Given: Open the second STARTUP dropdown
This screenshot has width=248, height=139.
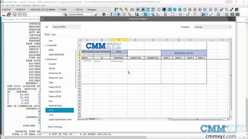Looking at the screenshot, I should coord(29,10).
